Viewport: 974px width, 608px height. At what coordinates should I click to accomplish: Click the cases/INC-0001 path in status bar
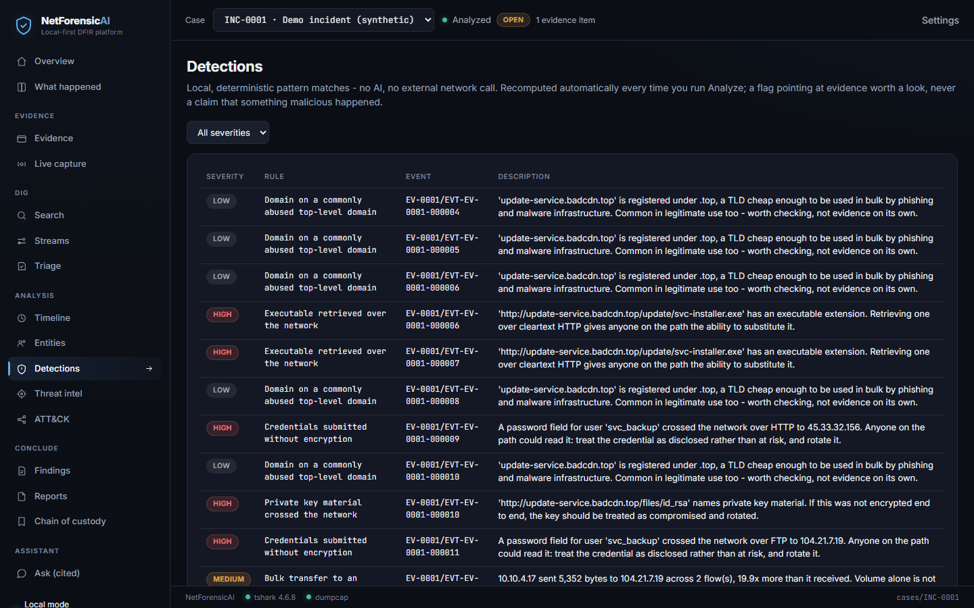928,597
